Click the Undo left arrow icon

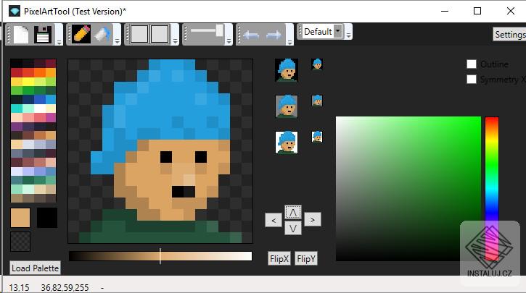(x=251, y=35)
